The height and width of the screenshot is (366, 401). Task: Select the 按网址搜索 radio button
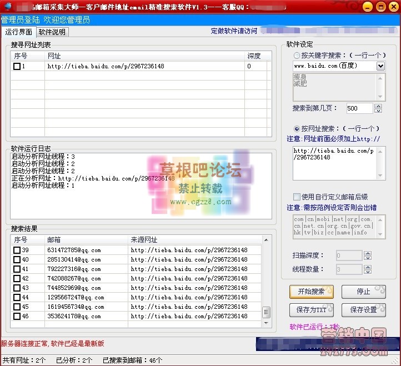pos(297,129)
